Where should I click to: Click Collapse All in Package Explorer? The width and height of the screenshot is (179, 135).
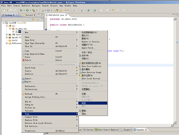(29, 19)
